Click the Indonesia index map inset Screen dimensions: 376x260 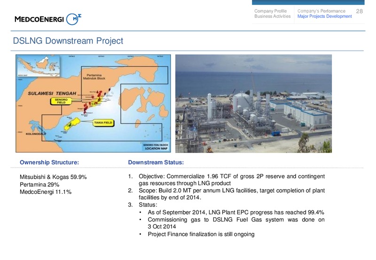(x=39, y=66)
